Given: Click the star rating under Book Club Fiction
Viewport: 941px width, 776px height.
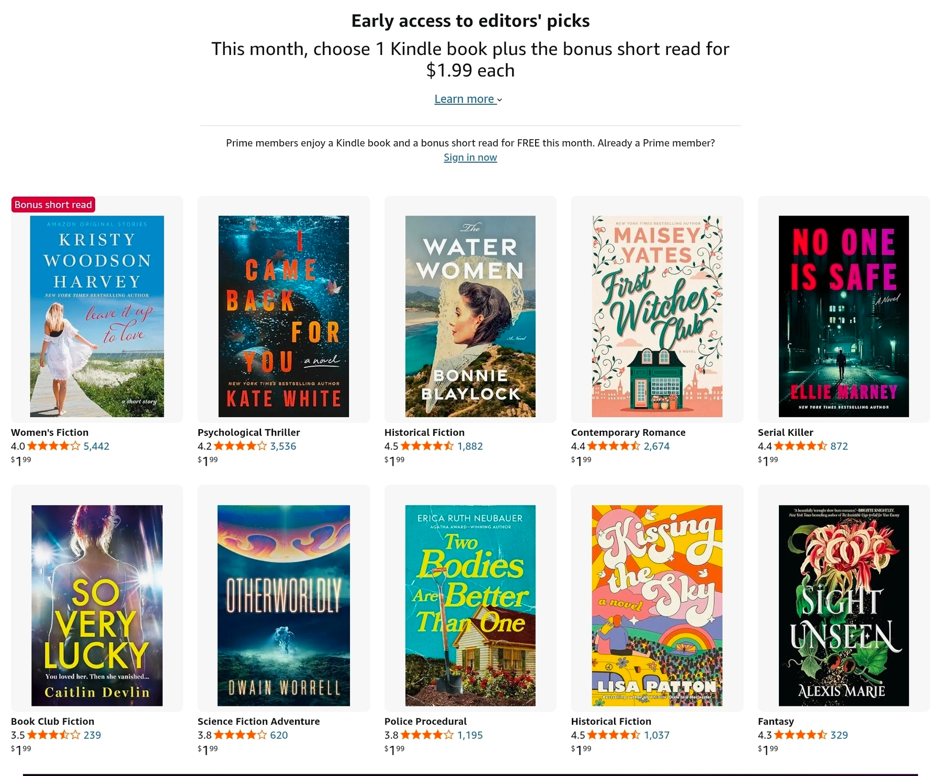Looking at the screenshot, I should click(53, 735).
